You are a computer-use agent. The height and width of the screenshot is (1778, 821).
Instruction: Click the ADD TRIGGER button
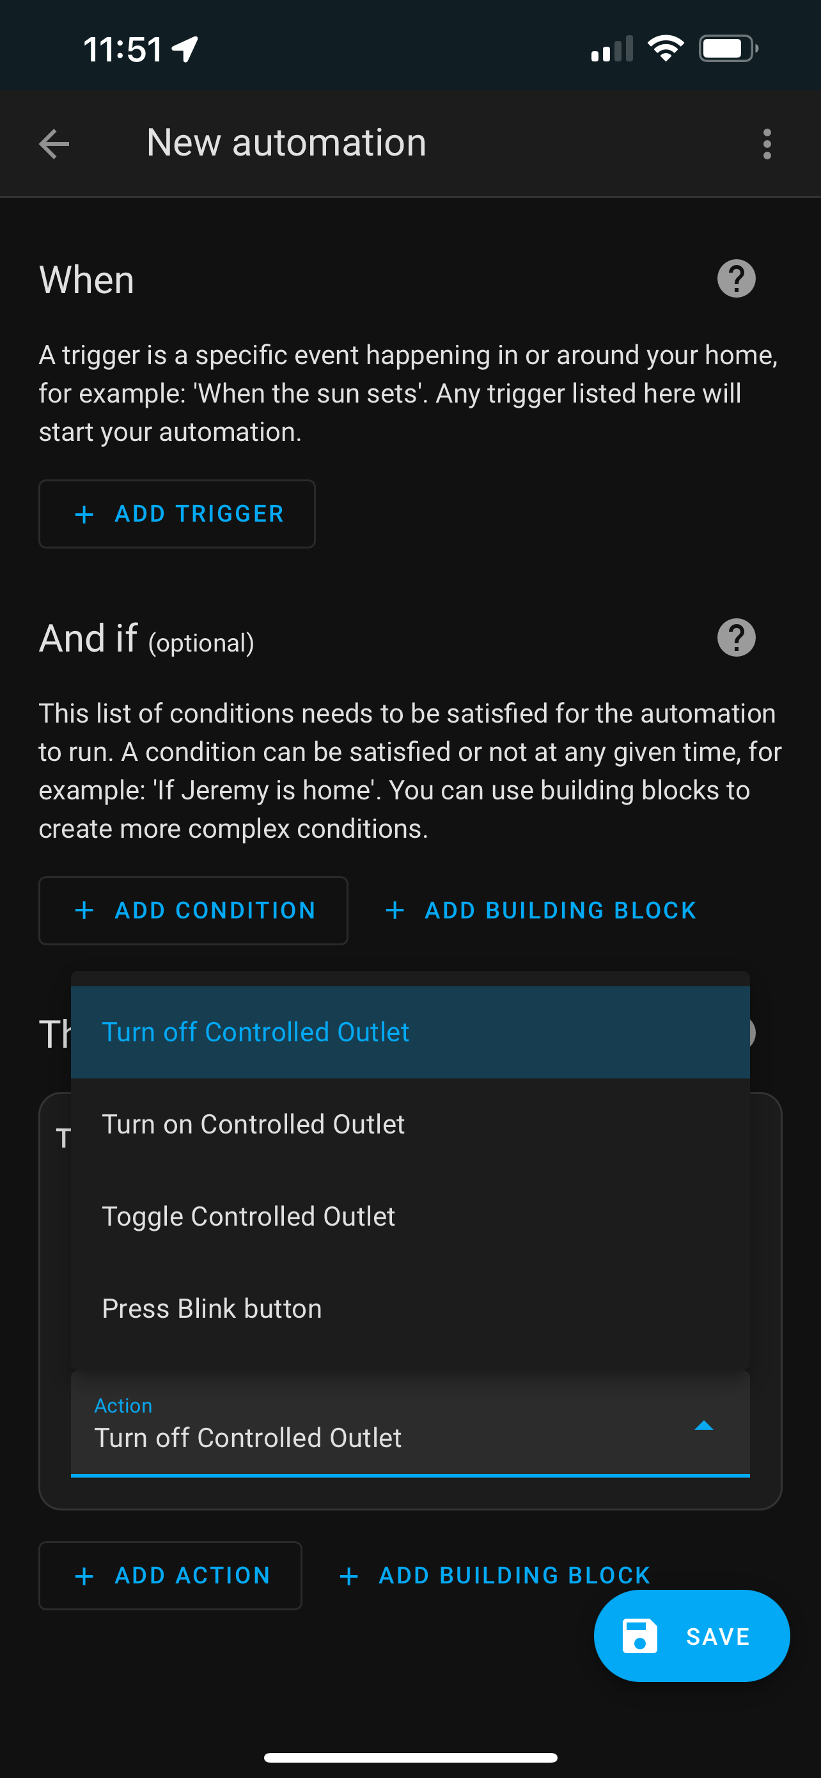coord(177,514)
